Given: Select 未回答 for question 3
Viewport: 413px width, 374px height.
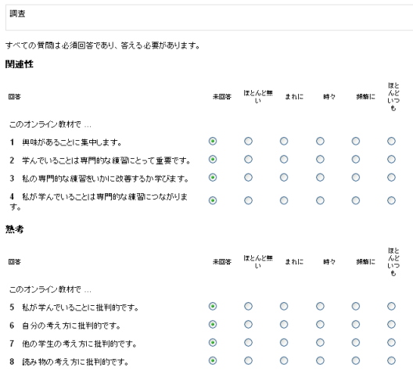Looking at the screenshot, I should [x=213, y=178].
